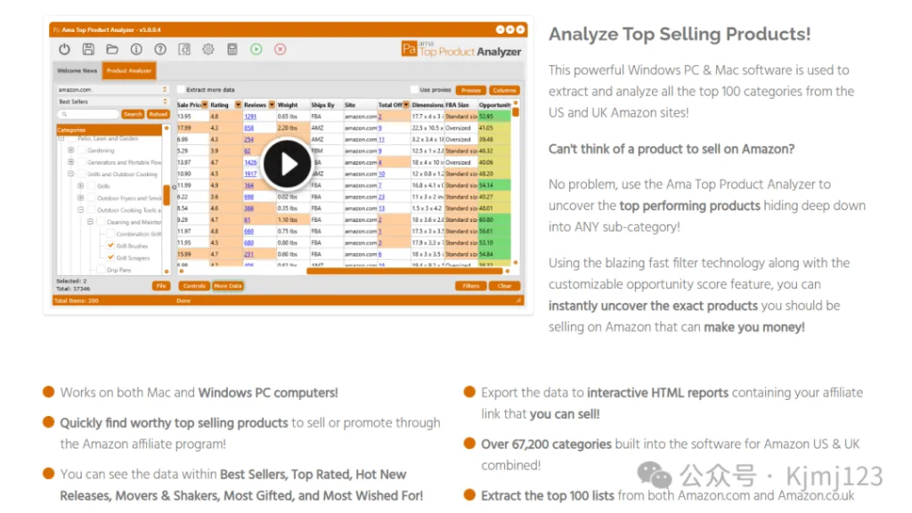Uncheck the Grill Scrapers checkbox

click(110, 257)
